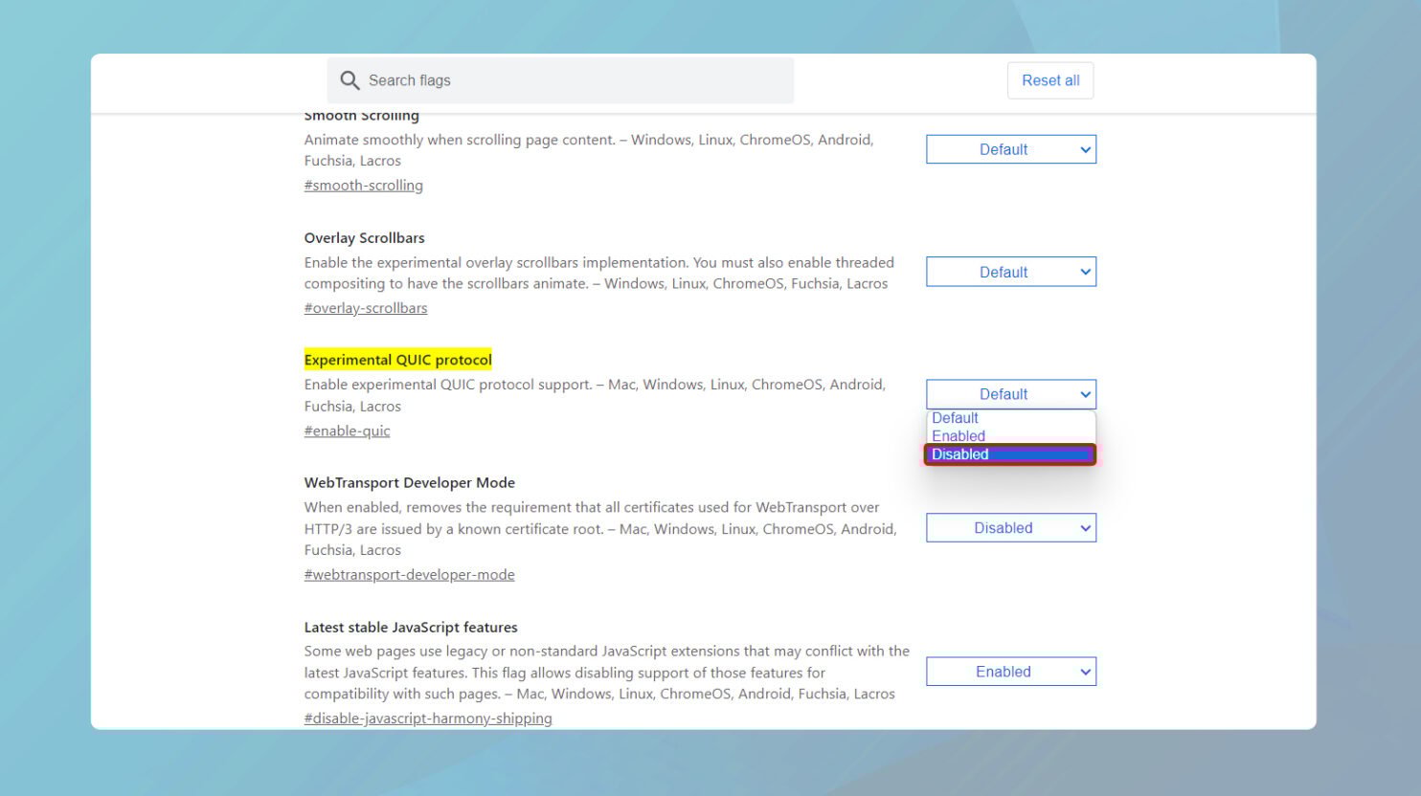Click the search magnifier icon
Image resolution: width=1421 pixels, height=796 pixels.
point(350,80)
